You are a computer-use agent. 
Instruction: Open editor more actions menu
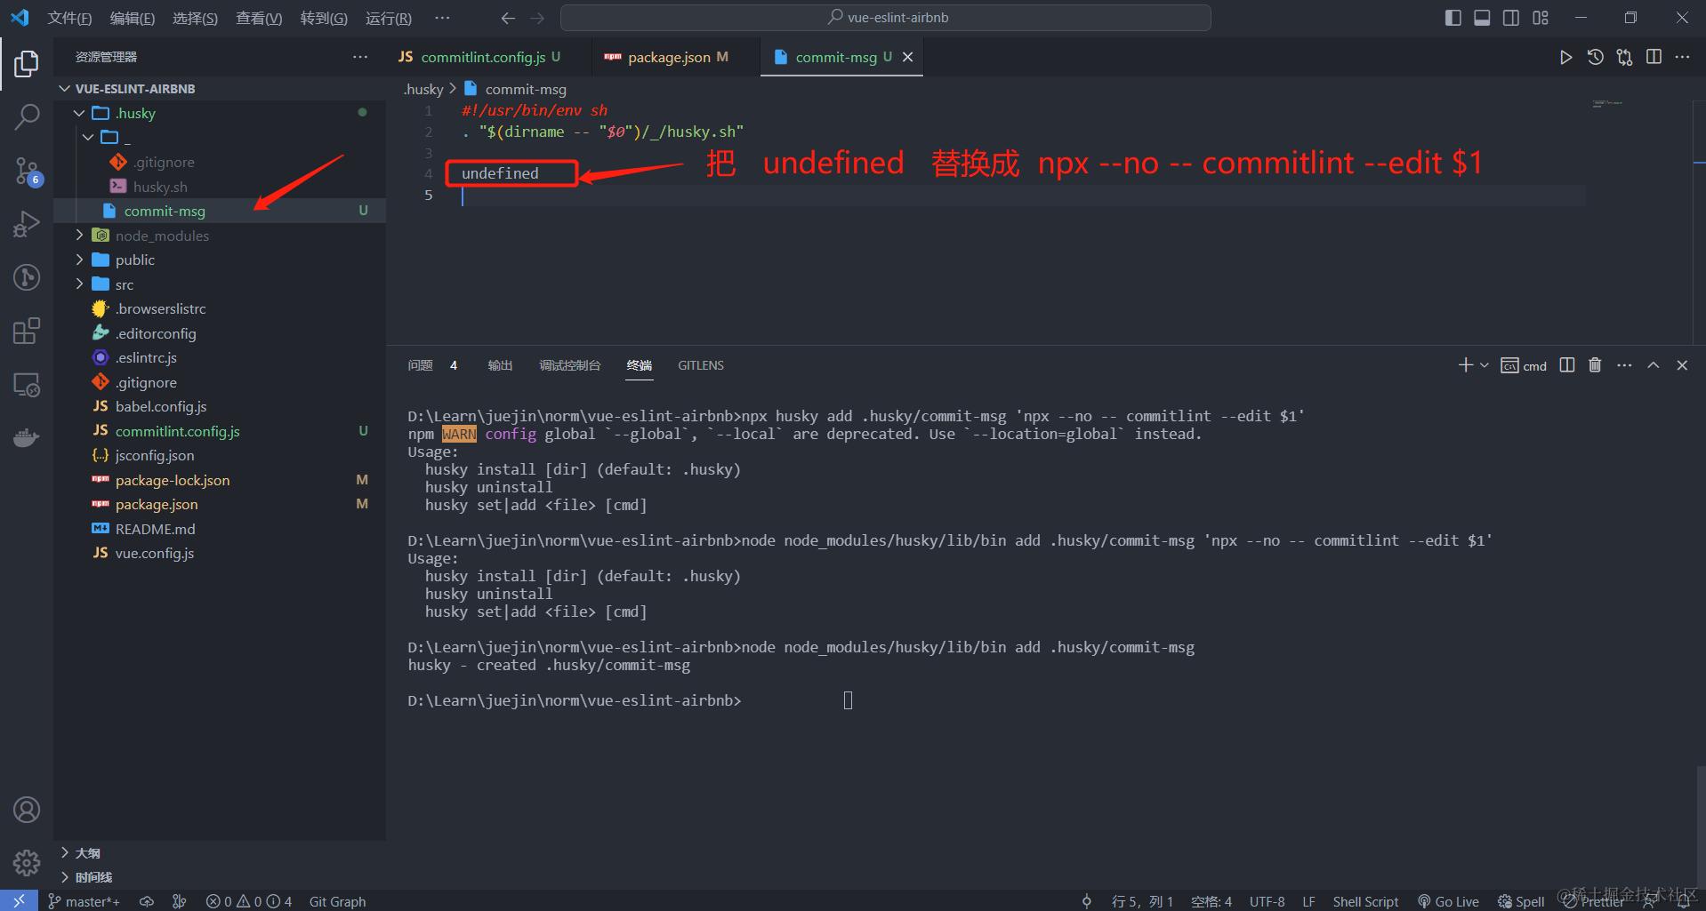(1682, 57)
